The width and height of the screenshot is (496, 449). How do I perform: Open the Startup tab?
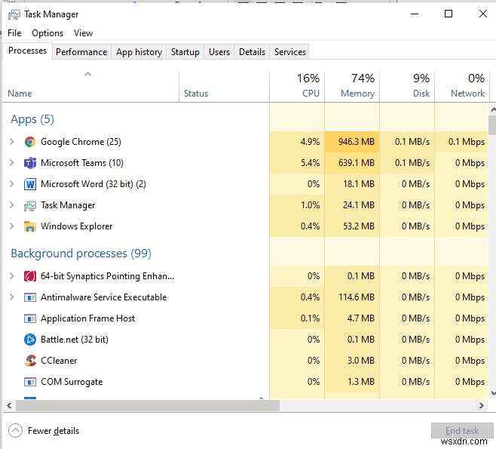(x=185, y=52)
